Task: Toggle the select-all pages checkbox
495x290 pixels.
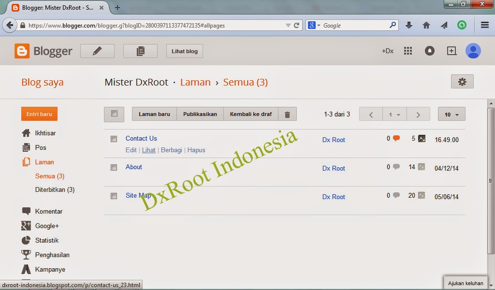Action: tap(114, 114)
